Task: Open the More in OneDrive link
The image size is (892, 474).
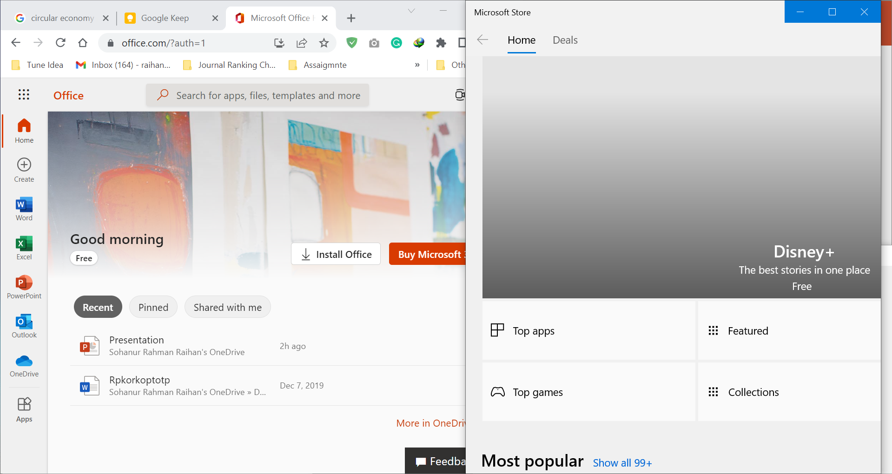Action: [x=431, y=423]
